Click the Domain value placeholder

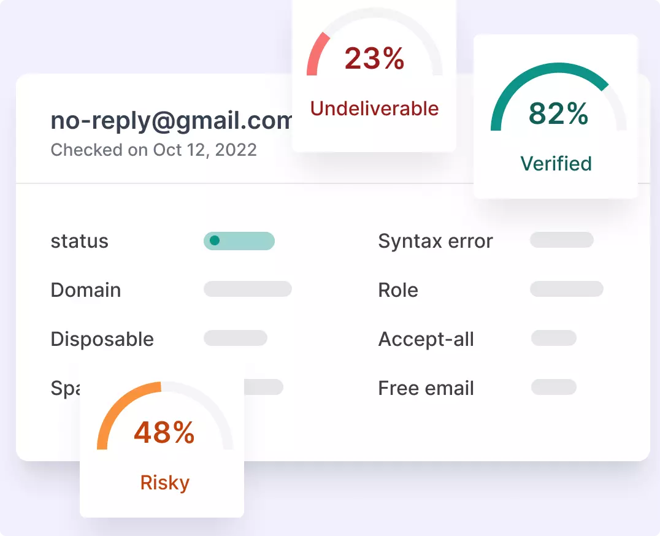[248, 289]
